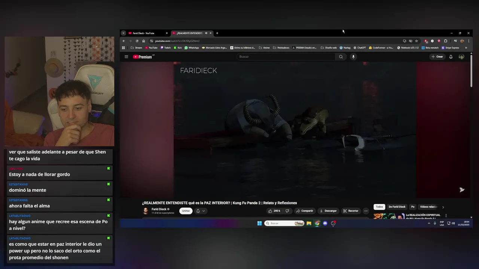Open File Explorer from taskbar
Image resolution: width=479 pixels, height=269 pixels.
[x=309, y=223]
